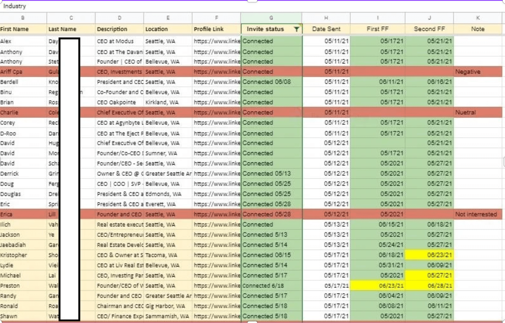Click the Location header cell

coord(168,29)
